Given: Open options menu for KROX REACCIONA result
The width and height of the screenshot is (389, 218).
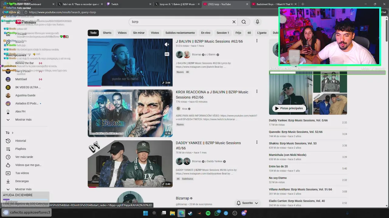Looking at the screenshot, I should point(257,91).
